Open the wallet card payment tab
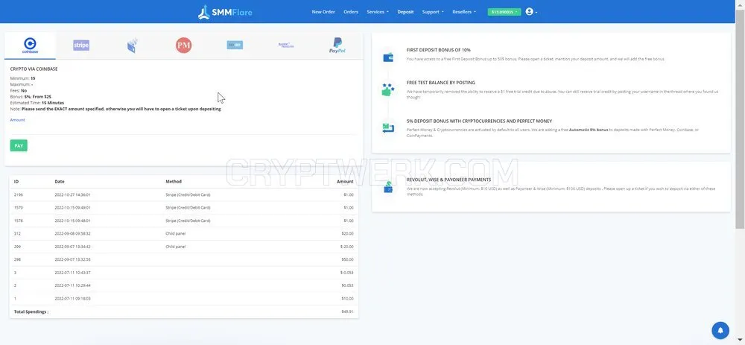 pyautogui.click(x=133, y=45)
